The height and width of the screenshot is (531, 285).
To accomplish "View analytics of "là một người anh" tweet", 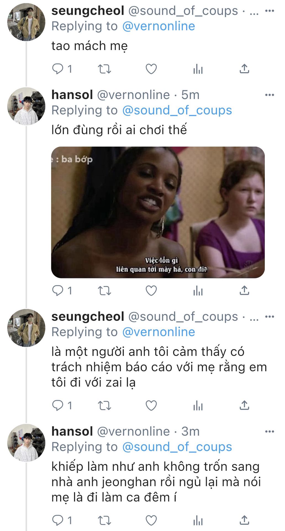I will [x=198, y=406].
